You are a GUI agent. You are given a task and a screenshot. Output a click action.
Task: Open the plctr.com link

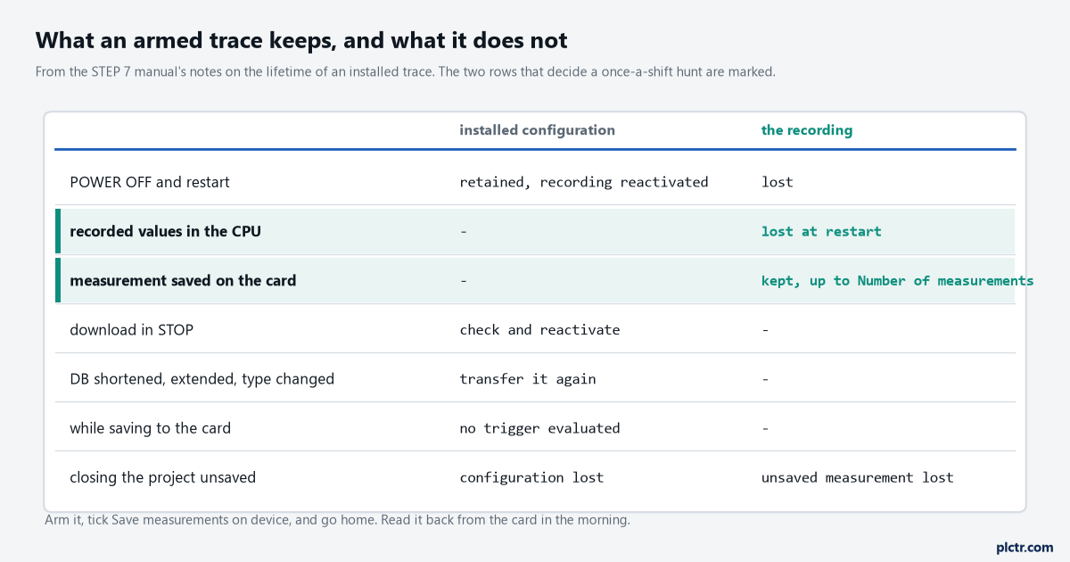[x=1025, y=547]
